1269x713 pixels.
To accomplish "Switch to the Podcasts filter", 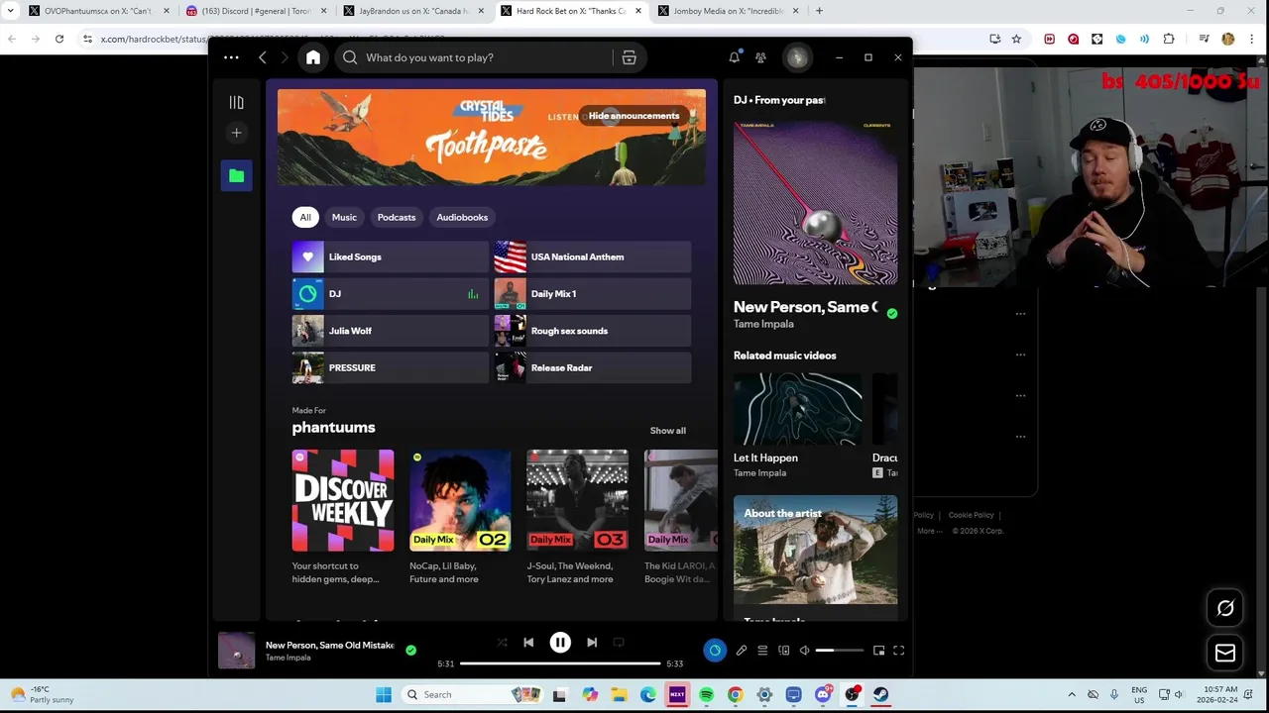I will [x=397, y=217].
